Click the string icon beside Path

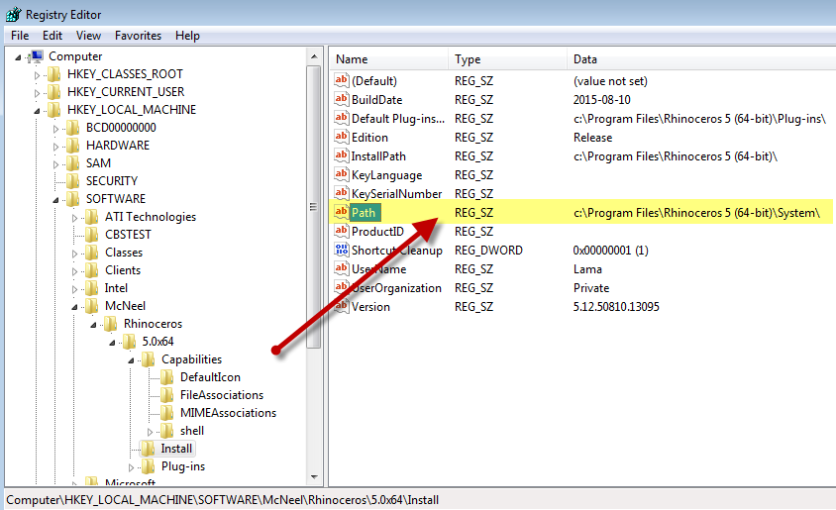tap(341, 212)
